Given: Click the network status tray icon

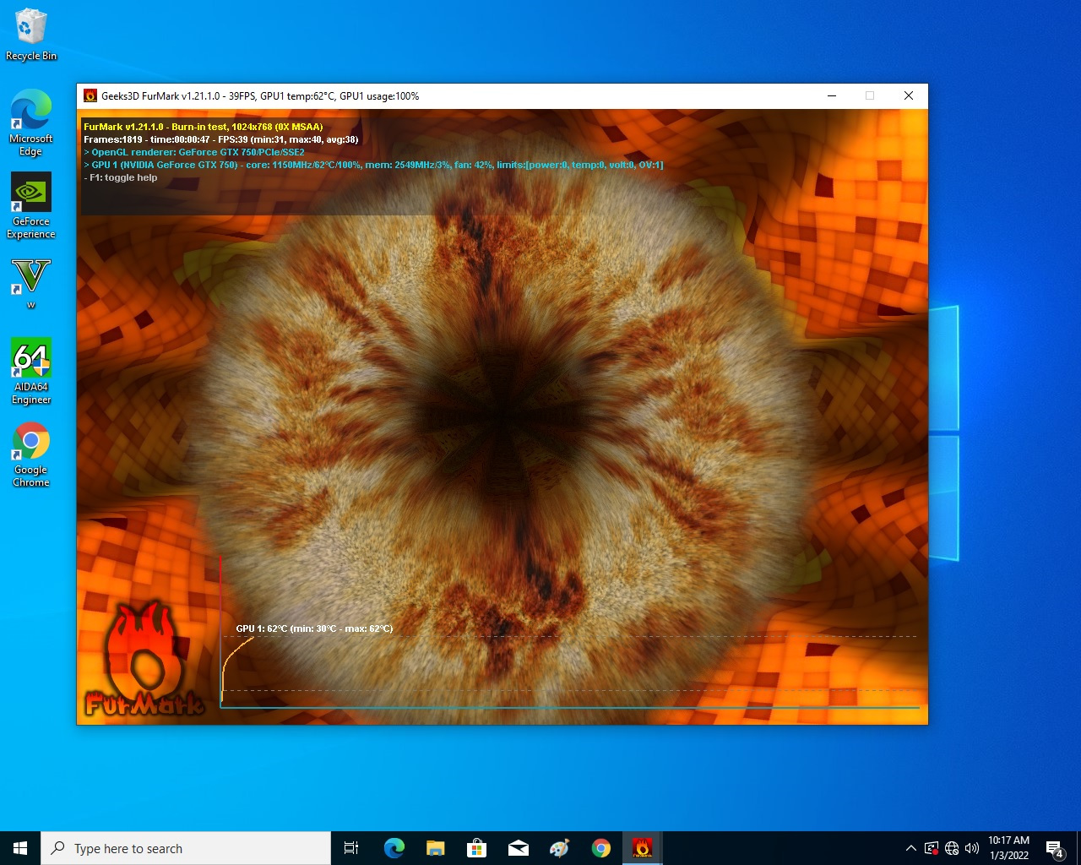Looking at the screenshot, I should pos(952,848).
